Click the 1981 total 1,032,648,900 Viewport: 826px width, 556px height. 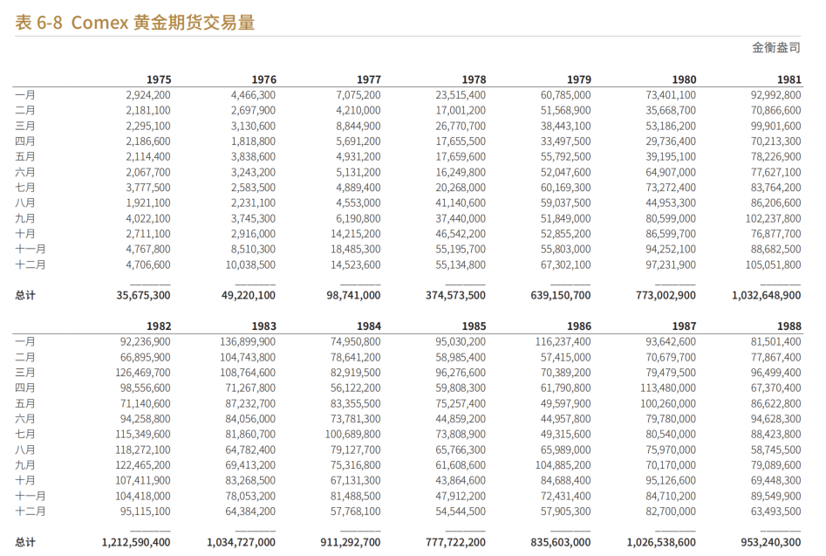point(767,295)
